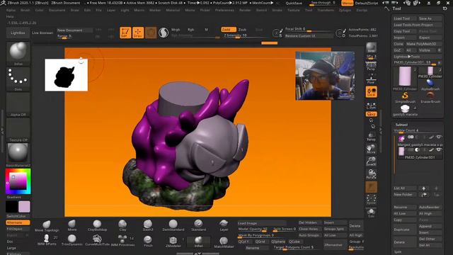Hide the Merged_gastly5 maceta subtool eye
The image size is (453, 255).
(439, 137)
